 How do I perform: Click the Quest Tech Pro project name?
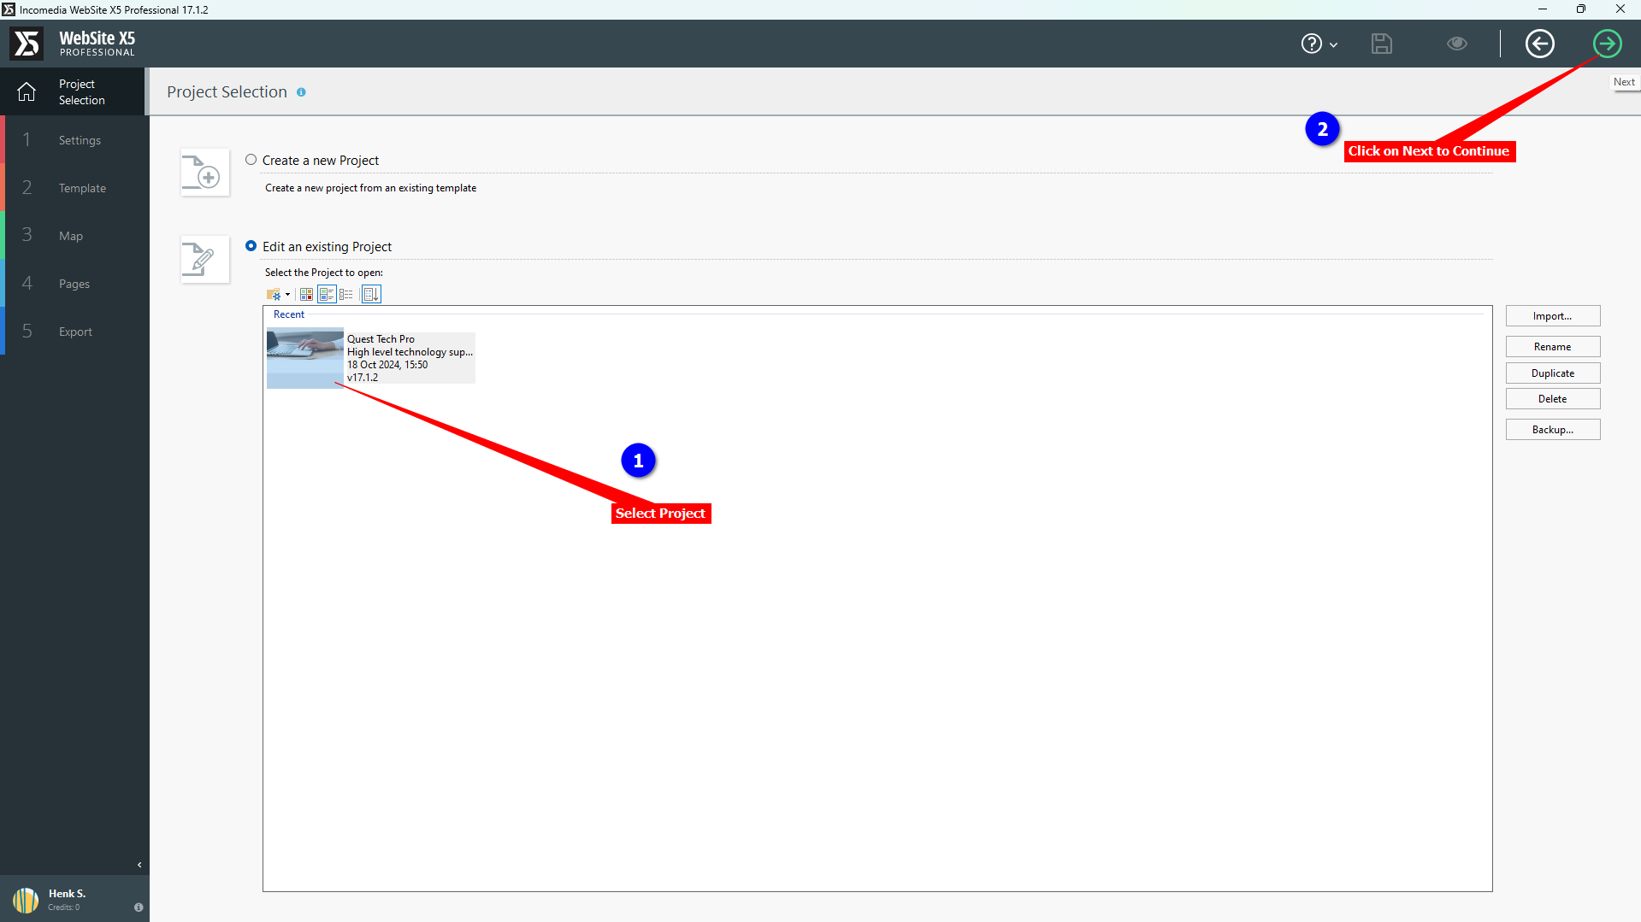tap(381, 339)
